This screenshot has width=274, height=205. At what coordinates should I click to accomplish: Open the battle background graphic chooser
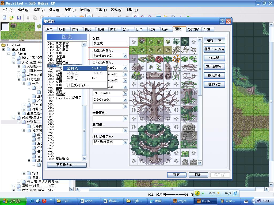pos(125,142)
